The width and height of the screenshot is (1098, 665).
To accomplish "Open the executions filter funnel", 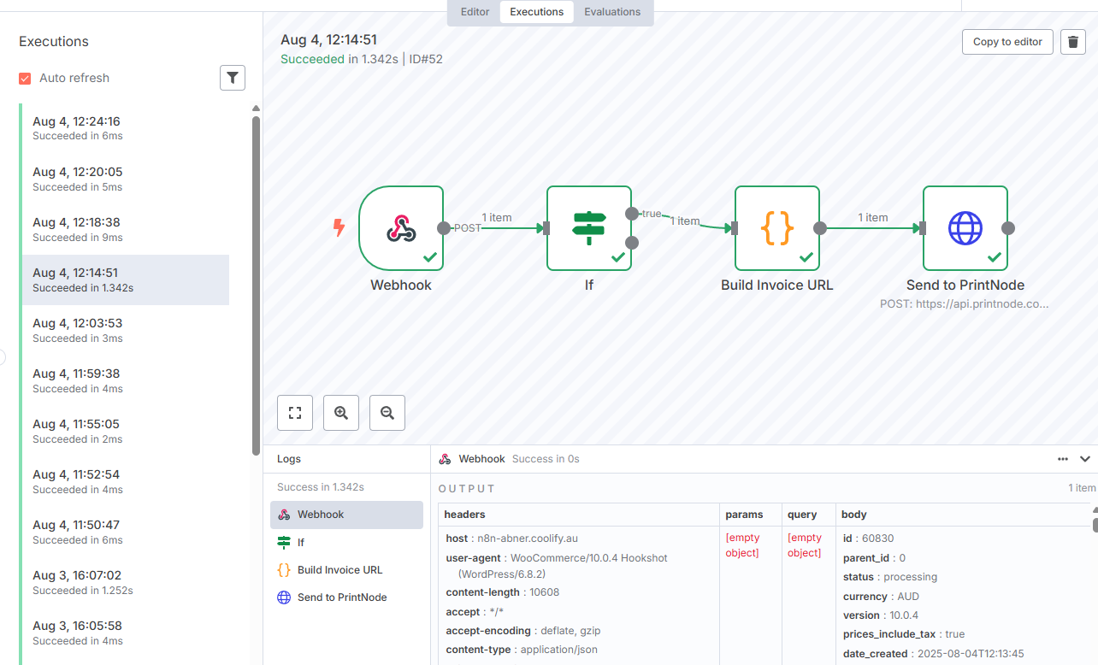I will coord(233,78).
